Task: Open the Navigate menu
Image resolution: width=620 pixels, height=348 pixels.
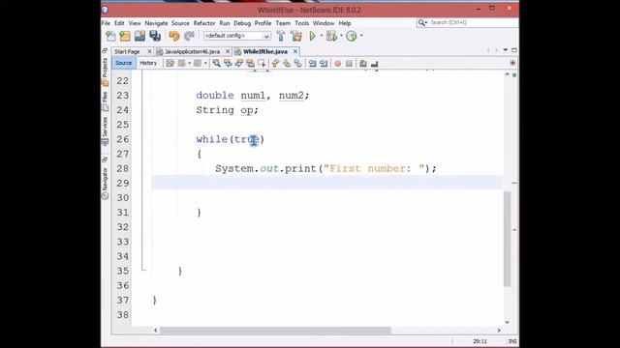Action: coord(156,23)
